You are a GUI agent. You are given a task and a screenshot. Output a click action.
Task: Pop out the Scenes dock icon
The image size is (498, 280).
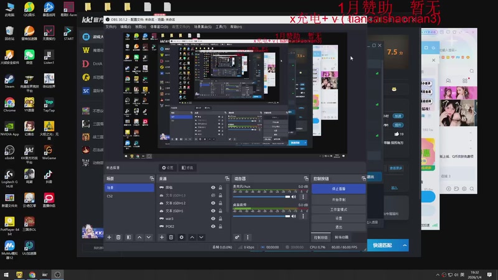click(x=151, y=179)
